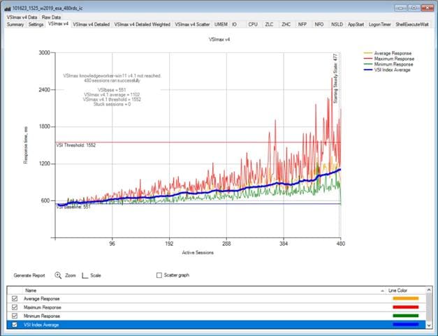The height and width of the screenshot is (336, 438).
Task: Open the VSImax v4 Scatter tab
Action: pyautogui.click(x=193, y=24)
